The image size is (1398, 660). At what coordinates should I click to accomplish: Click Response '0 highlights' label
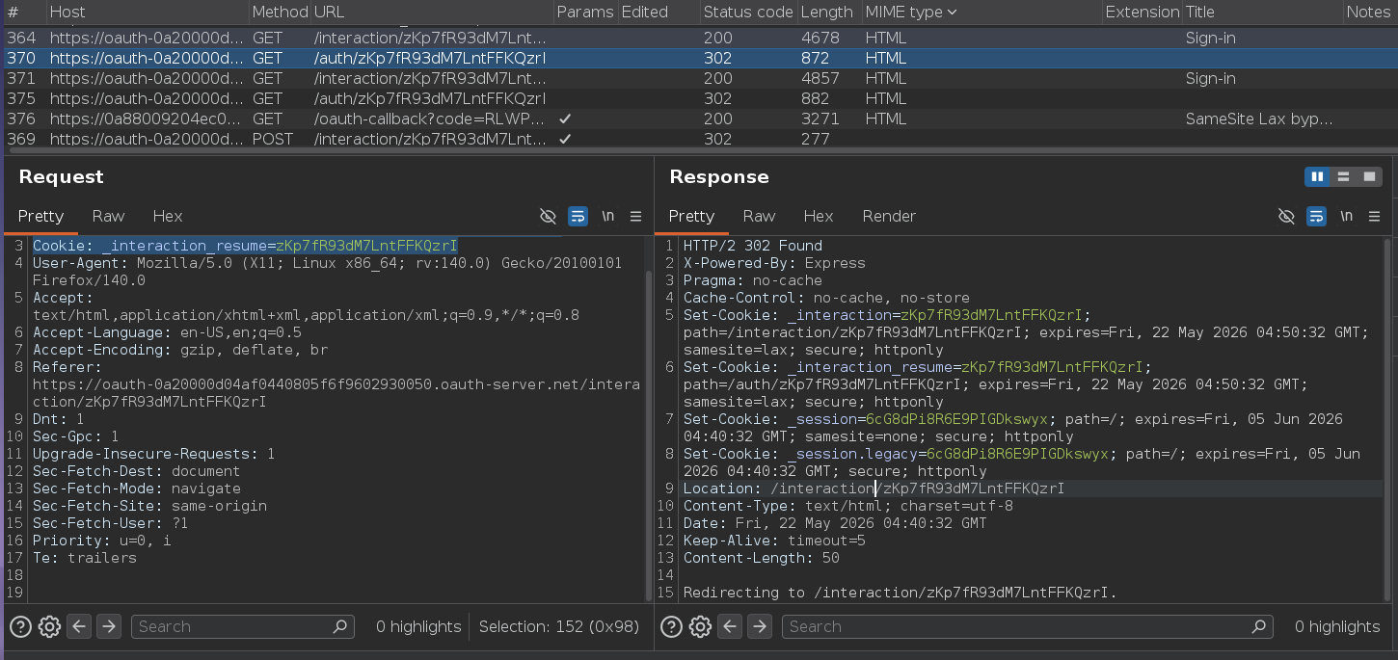1337,626
